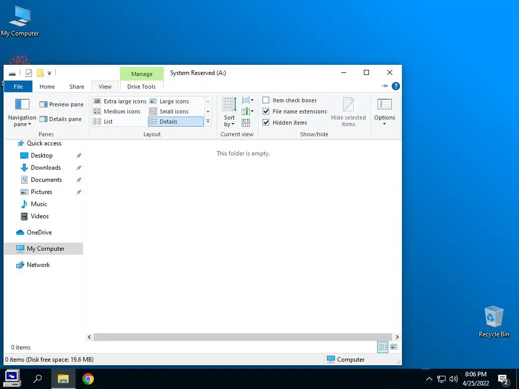The height and width of the screenshot is (389, 519).
Task: Open the Recycle Bin on desktop
Action: click(494, 322)
